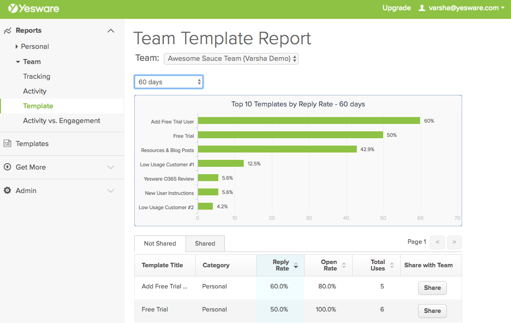Click the Free Trial 50% bar
Viewport: 511px width, 323px height.
tap(290, 135)
